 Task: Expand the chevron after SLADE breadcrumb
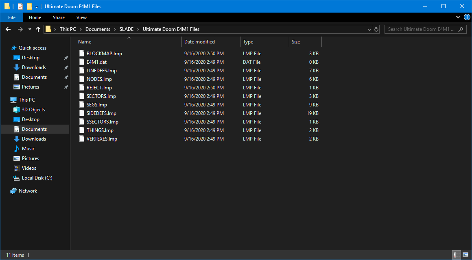pos(138,29)
